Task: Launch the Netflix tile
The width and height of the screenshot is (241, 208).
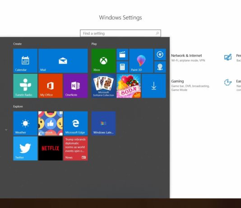Action: click(x=51, y=149)
